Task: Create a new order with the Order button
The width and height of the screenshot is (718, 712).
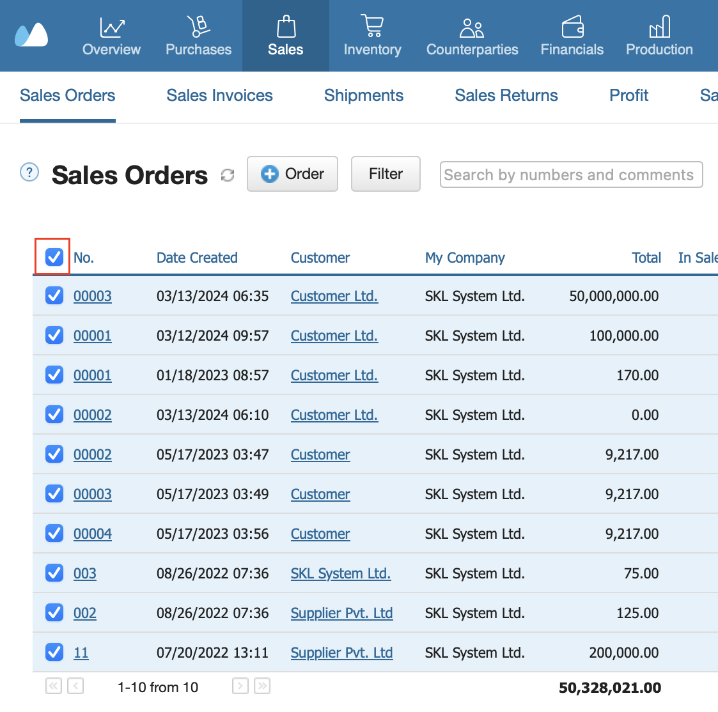Action: [292, 174]
